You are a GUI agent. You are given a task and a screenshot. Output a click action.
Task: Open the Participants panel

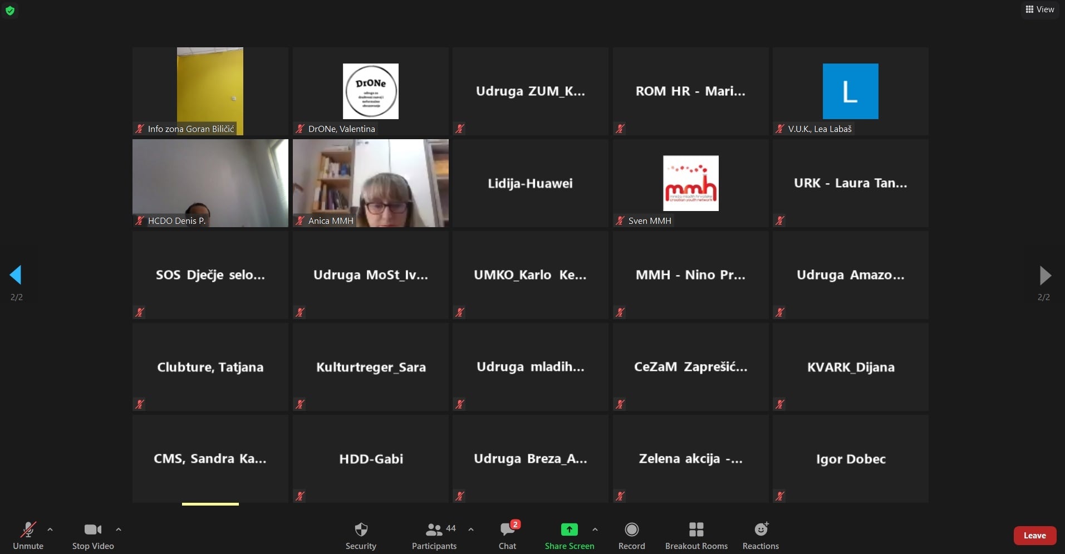tap(434, 536)
